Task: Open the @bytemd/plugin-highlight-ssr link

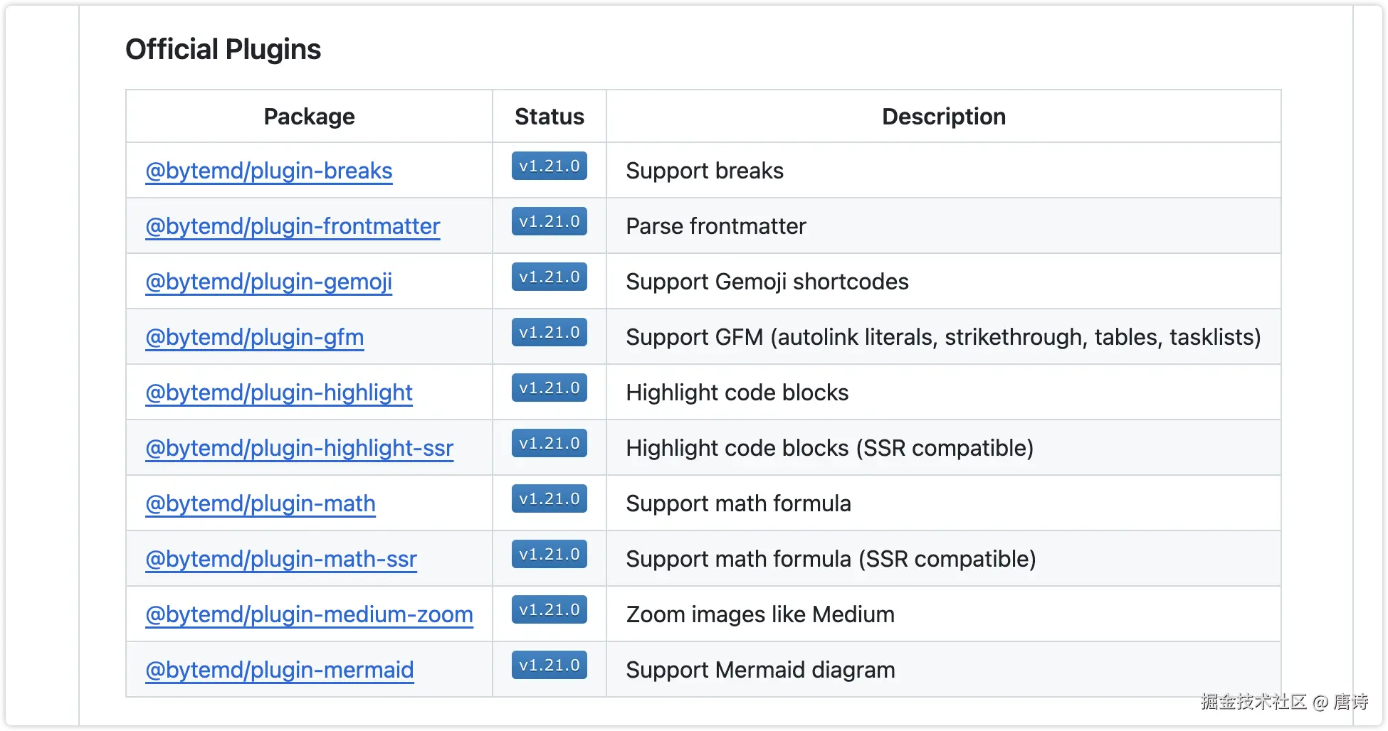Action: (299, 448)
